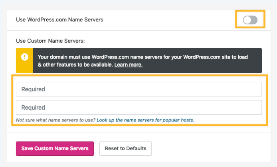Click the grey track of the name servers toggle
277x167 pixels.
pos(254,20)
